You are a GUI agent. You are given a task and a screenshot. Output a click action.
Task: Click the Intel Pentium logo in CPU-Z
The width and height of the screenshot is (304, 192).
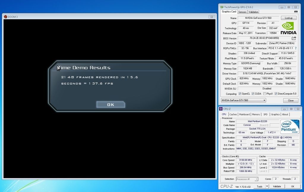tap(290, 126)
